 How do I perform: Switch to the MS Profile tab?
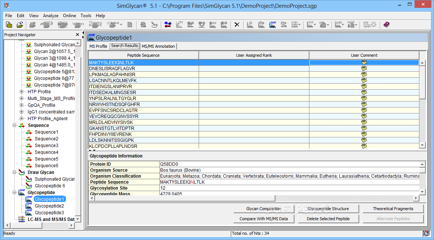[x=98, y=46]
